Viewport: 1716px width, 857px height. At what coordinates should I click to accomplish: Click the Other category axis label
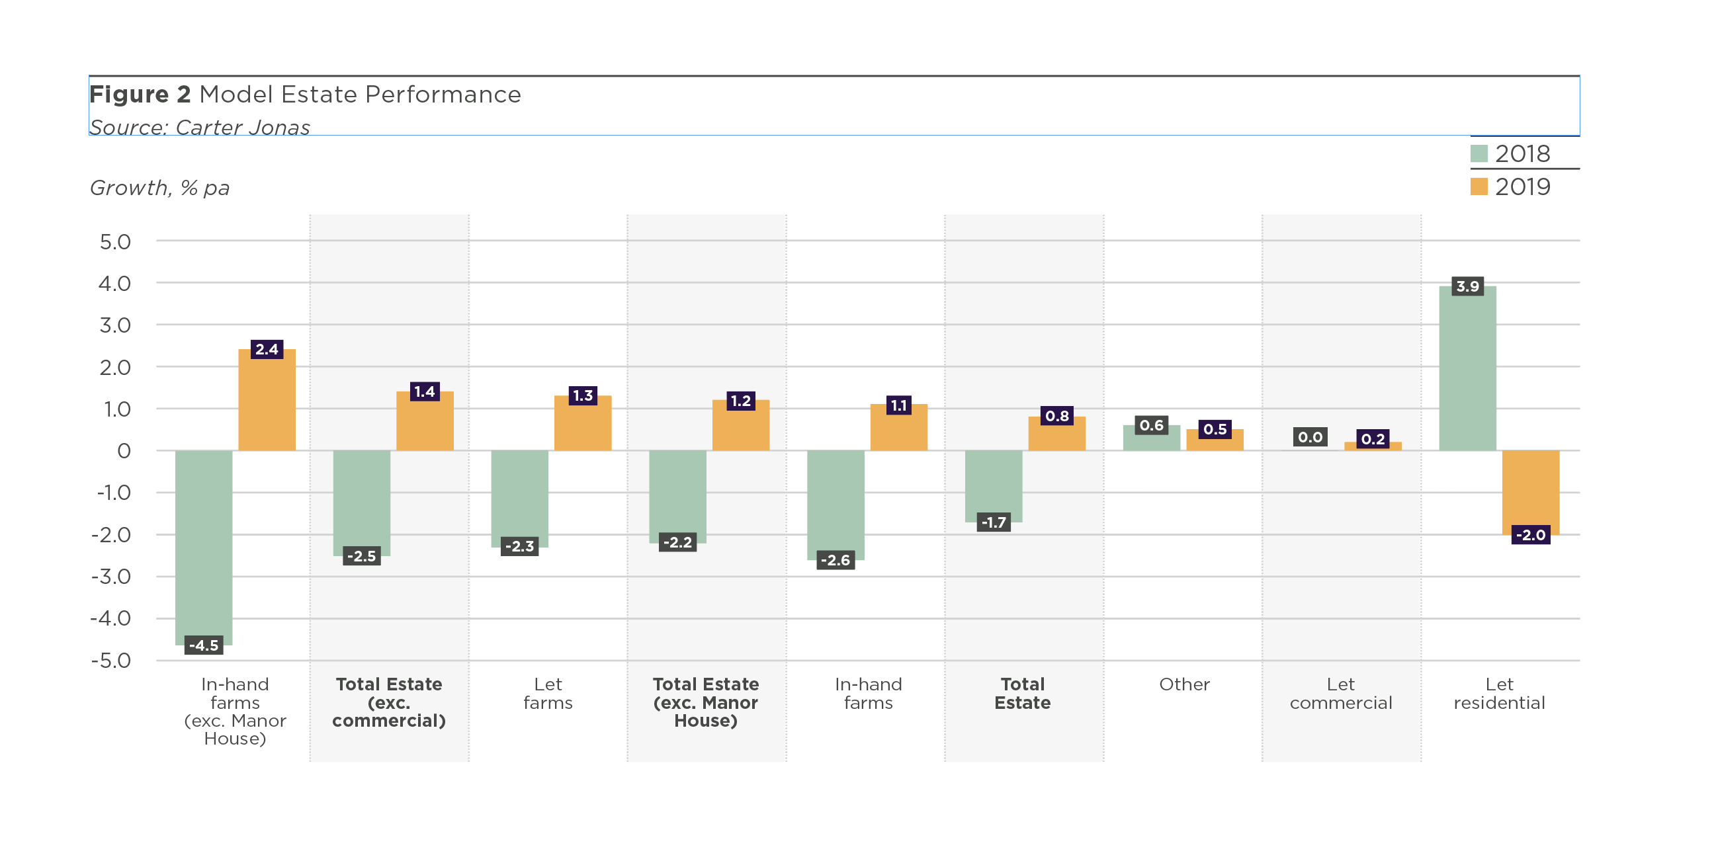coord(1183,684)
